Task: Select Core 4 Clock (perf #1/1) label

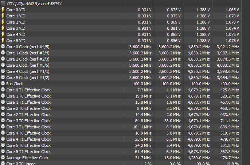Action: click(28, 71)
